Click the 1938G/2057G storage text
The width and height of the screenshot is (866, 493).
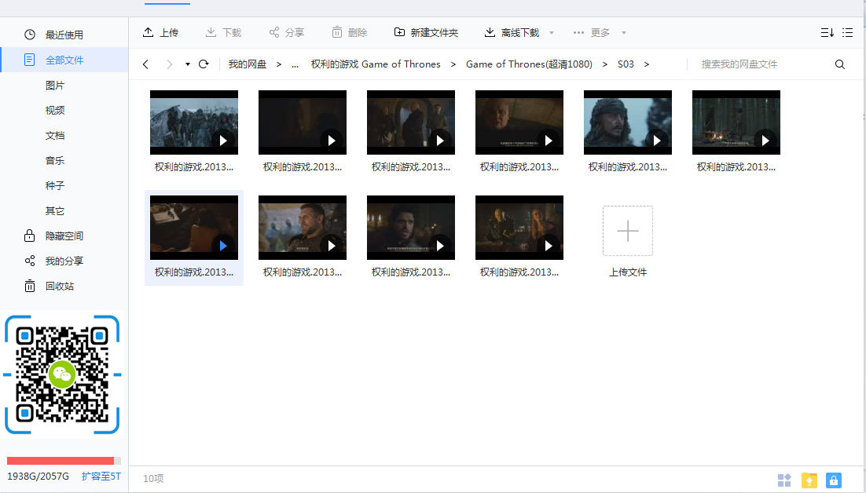(x=38, y=477)
